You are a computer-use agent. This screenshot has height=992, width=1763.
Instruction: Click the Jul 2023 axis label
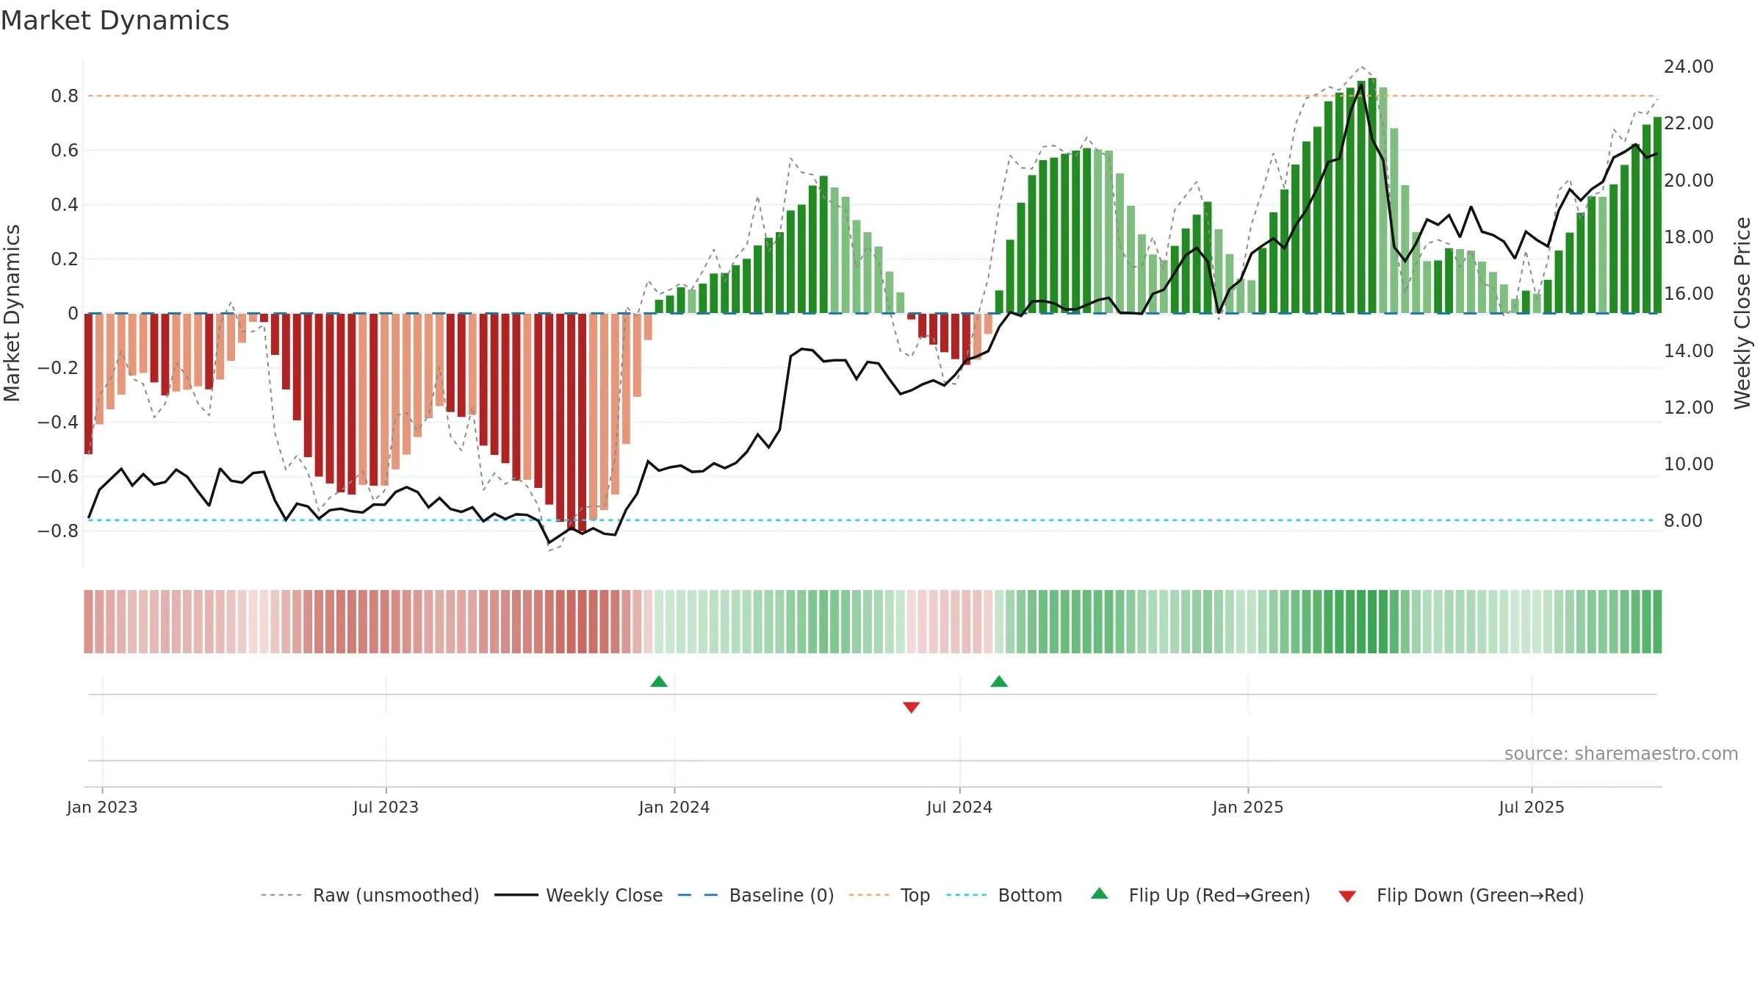pos(386,807)
